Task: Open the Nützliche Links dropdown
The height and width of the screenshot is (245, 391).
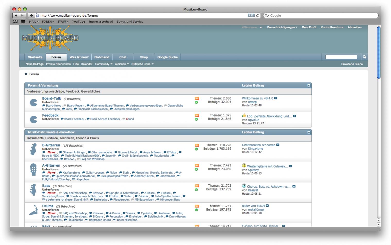Action: [142, 64]
